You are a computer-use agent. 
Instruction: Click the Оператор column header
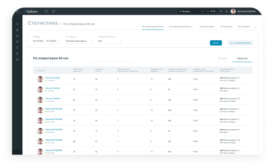(x=41, y=70)
